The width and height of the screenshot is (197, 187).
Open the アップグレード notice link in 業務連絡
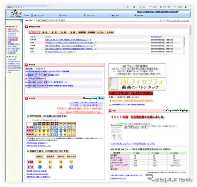48,72
